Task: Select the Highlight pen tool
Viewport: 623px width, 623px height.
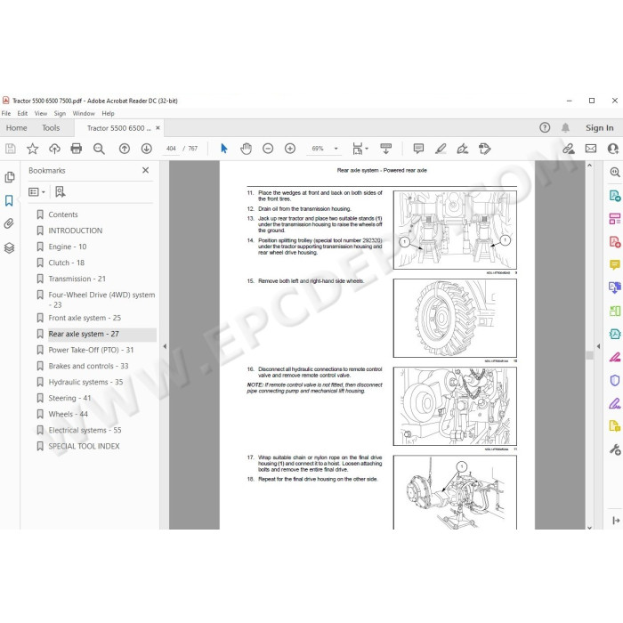Action: point(441,149)
